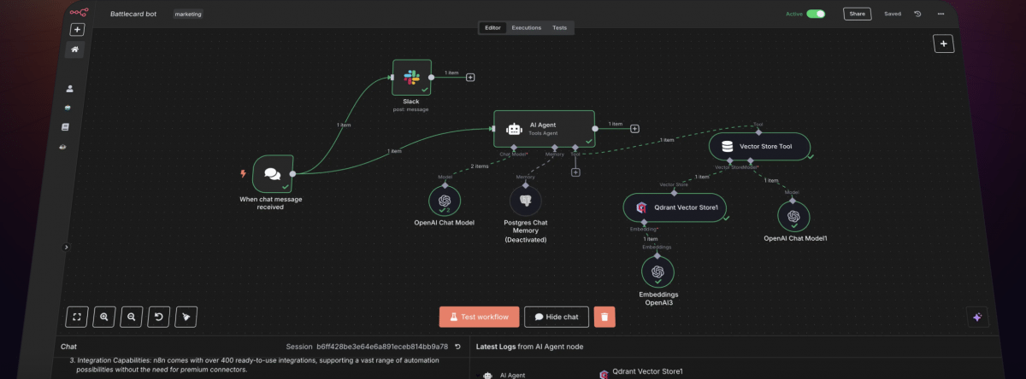Image resolution: width=1026 pixels, height=379 pixels.
Task: Expand the collapsed left sidebar chevron
Action: [67, 247]
